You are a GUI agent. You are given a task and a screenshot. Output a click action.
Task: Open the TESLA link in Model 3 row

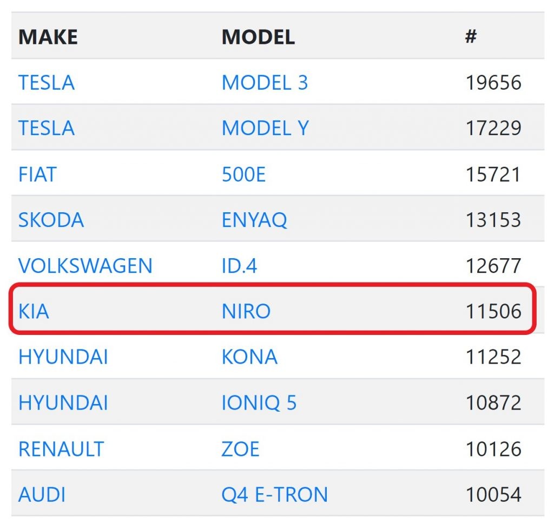(x=47, y=83)
